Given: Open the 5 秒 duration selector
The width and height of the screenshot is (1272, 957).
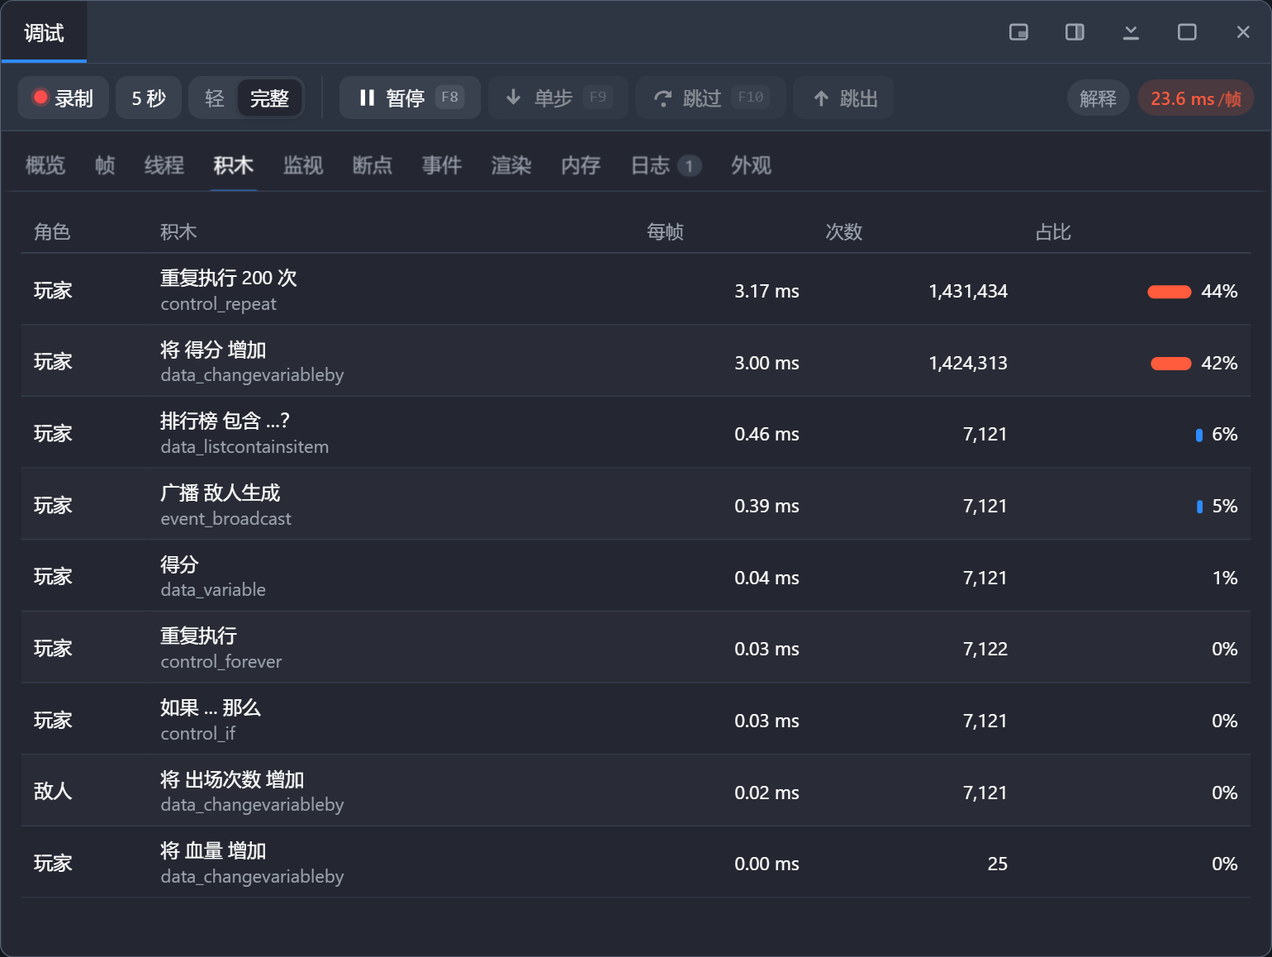Looking at the screenshot, I should [149, 98].
